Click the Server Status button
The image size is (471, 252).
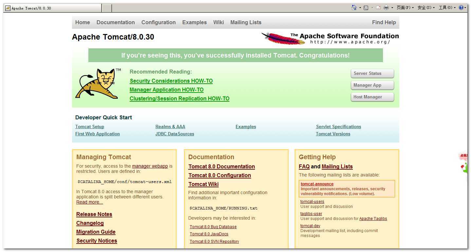(x=372, y=74)
